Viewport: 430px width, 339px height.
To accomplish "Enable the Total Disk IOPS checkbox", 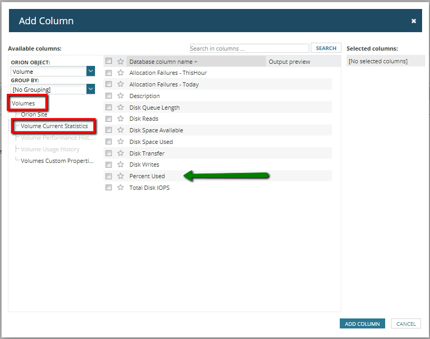I will point(109,188).
